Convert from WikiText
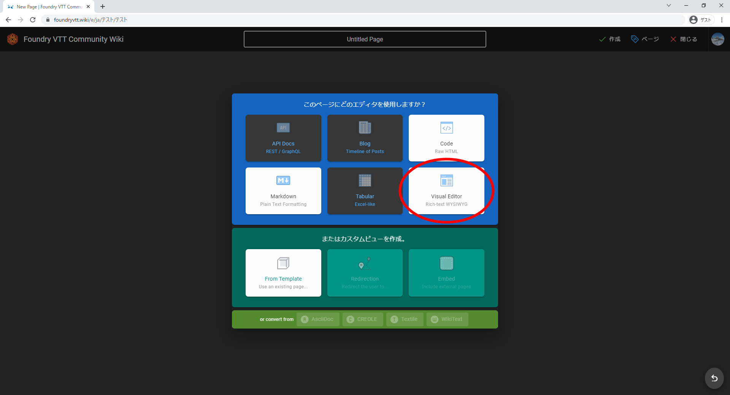730x395 pixels. [x=448, y=319]
